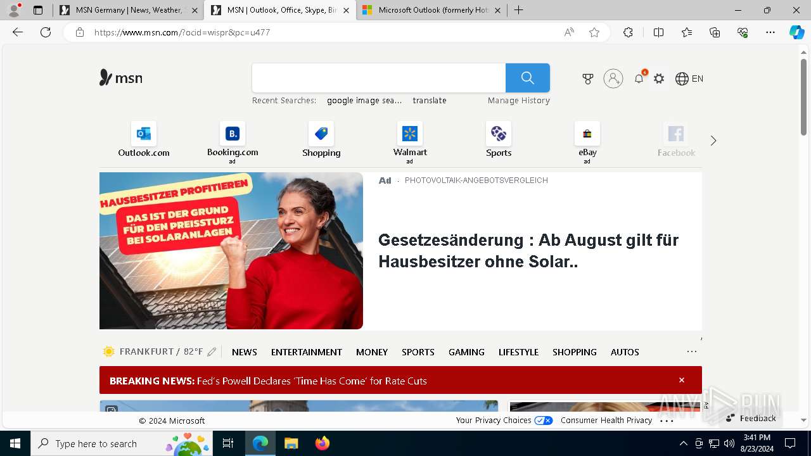Open the Sports shortcut tile
Viewport: 811px width, 456px height.
(499, 140)
